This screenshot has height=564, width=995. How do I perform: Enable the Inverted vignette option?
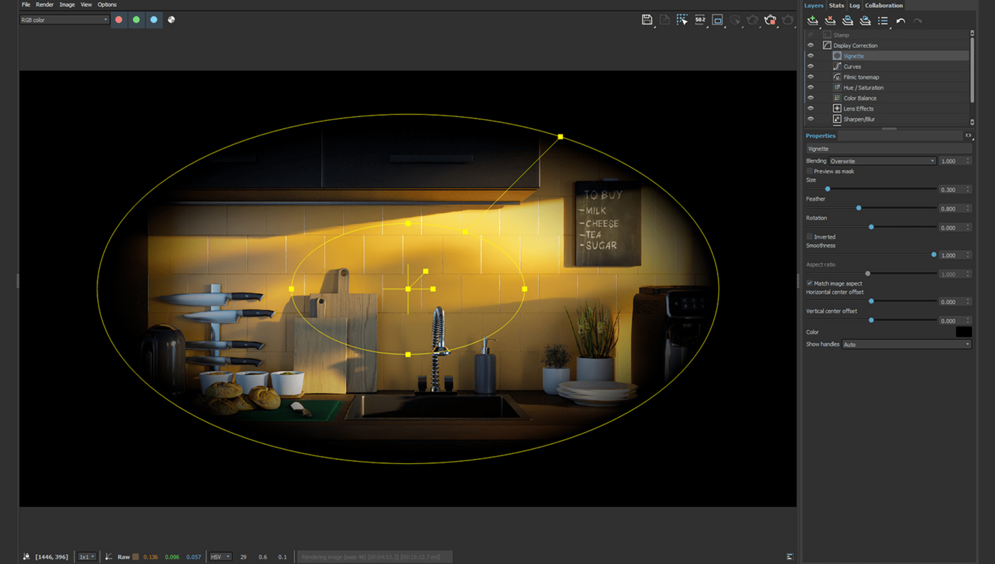(x=809, y=236)
